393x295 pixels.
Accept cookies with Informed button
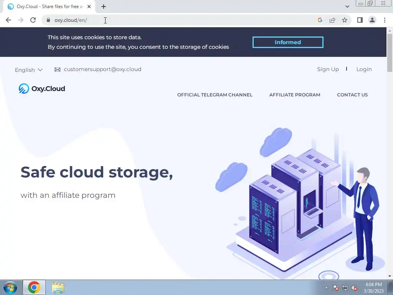coord(288,42)
